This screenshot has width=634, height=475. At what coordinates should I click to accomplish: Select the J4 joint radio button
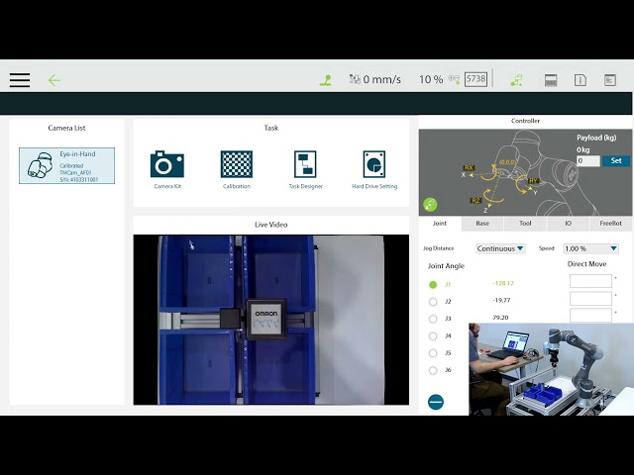(433, 336)
